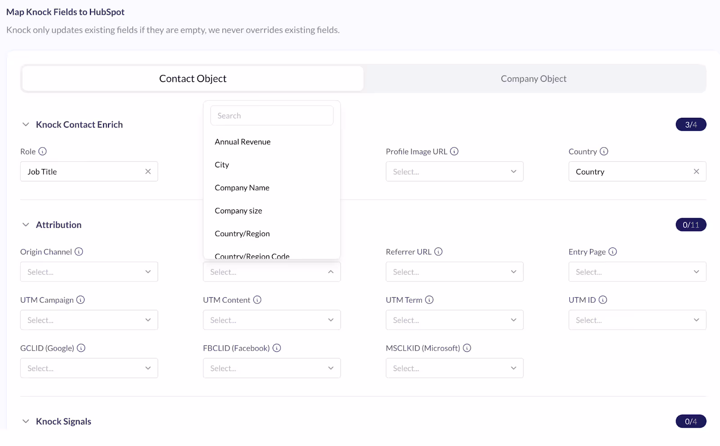
Task: Click the Referrer URL info icon
Action: point(439,252)
